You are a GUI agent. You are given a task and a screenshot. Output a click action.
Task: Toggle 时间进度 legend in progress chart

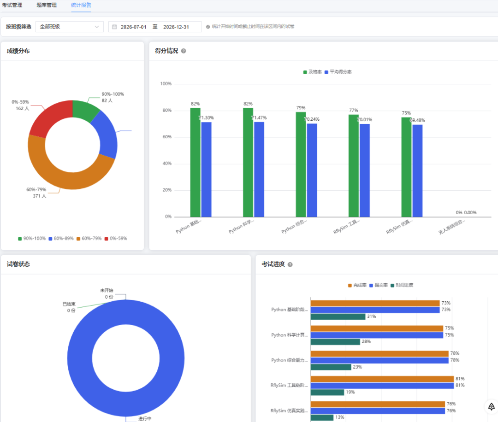pos(402,285)
